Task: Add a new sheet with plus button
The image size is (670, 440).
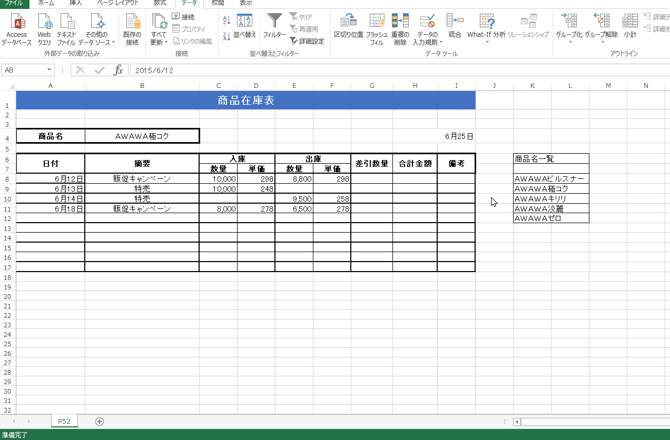Action: (x=100, y=421)
